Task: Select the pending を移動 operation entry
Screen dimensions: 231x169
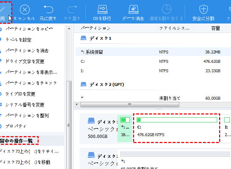Action: coord(25,162)
